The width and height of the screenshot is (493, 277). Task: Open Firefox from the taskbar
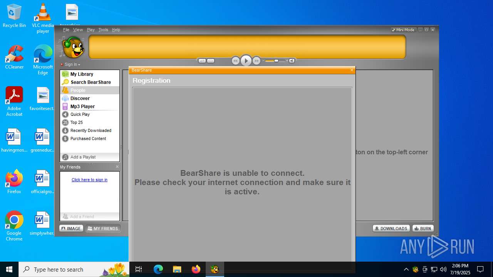pyautogui.click(x=196, y=269)
